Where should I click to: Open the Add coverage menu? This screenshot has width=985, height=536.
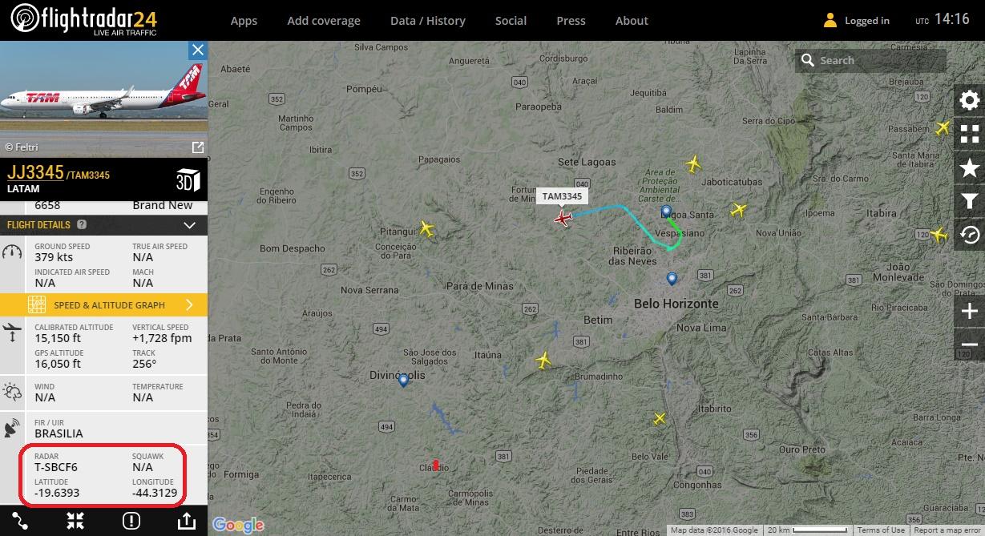324,21
